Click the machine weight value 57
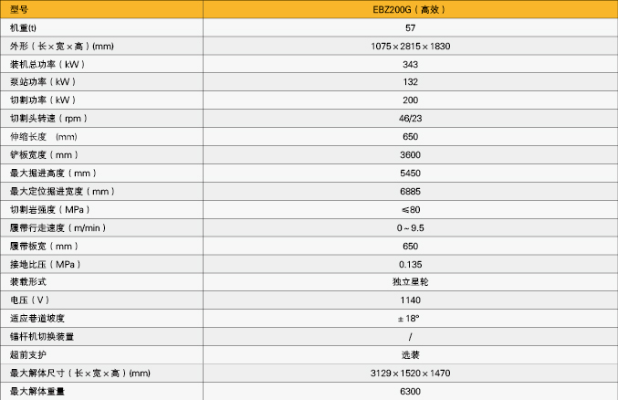This screenshot has height=400, width=618. pos(410,28)
